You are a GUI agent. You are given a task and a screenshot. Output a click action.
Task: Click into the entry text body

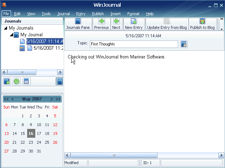[x=144, y=102]
